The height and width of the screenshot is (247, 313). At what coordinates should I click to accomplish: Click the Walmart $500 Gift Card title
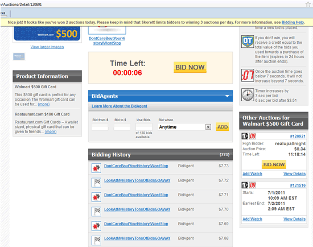35,87
